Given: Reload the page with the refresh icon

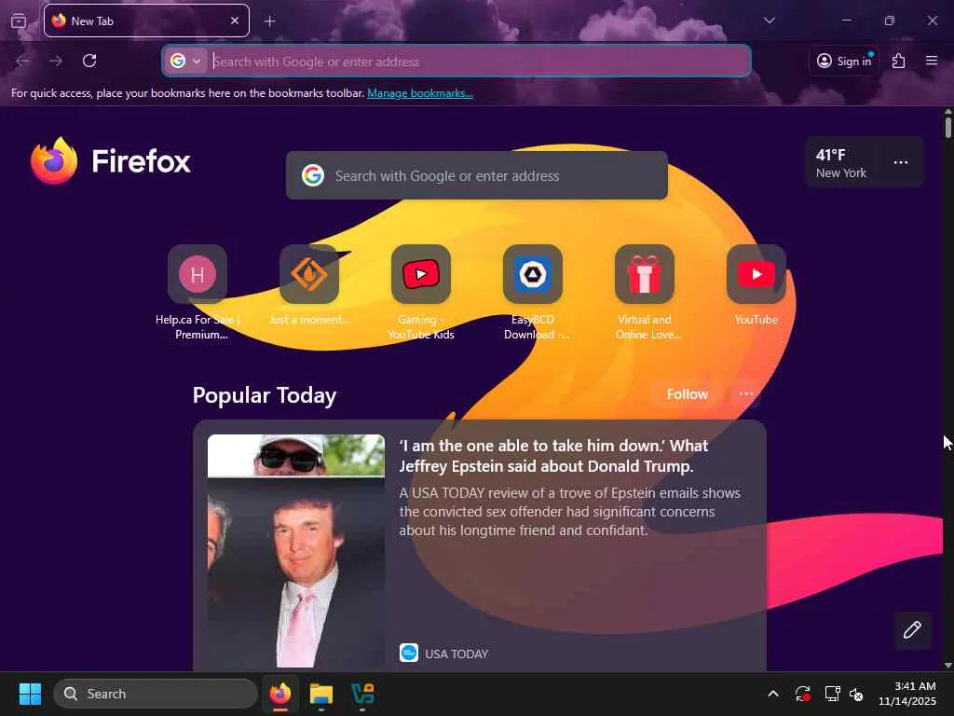Looking at the screenshot, I should coord(89,61).
